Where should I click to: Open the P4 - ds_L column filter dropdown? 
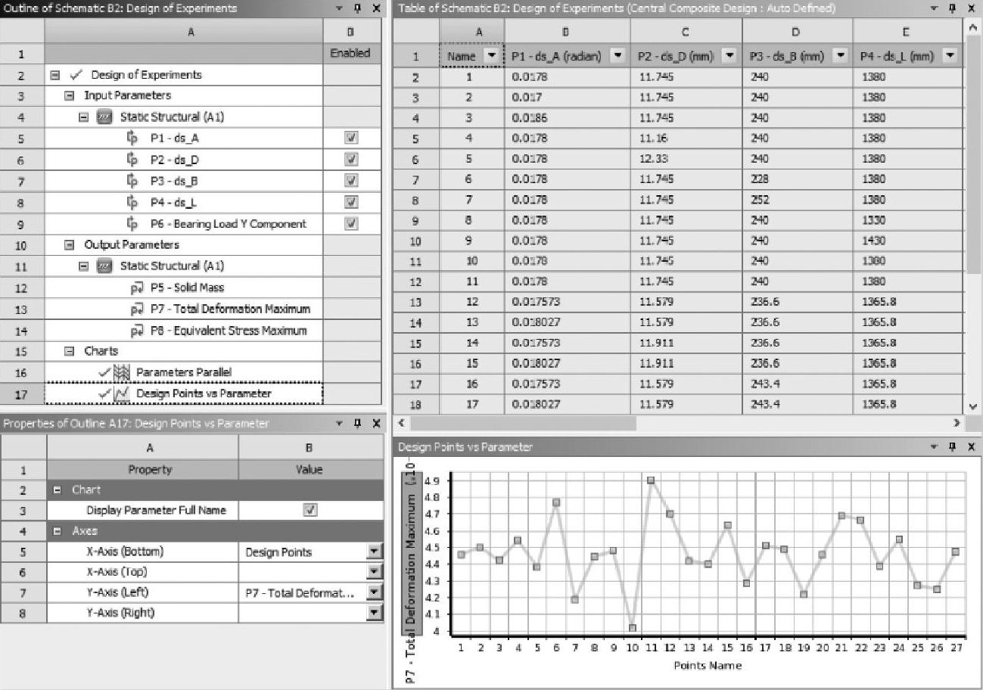pos(950,55)
